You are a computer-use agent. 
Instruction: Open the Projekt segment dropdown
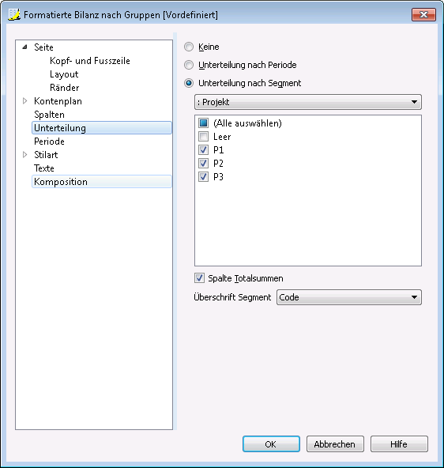pyautogui.click(x=308, y=102)
